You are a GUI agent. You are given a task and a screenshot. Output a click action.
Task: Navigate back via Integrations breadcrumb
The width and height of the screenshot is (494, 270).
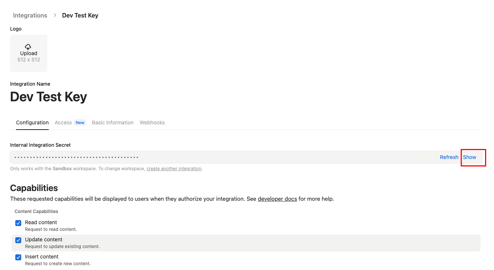click(30, 15)
